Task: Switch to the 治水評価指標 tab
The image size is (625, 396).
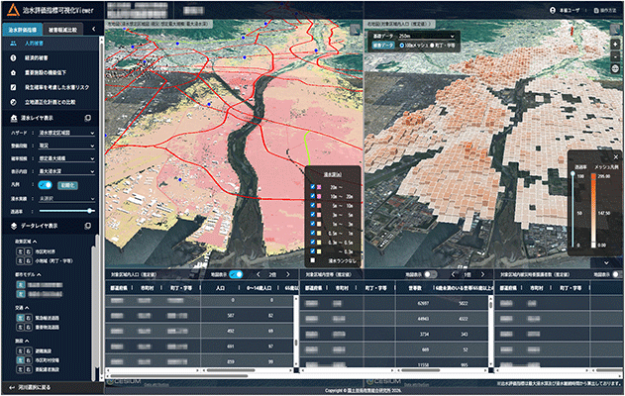Action: pyautogui.click(x=23, y=30)
